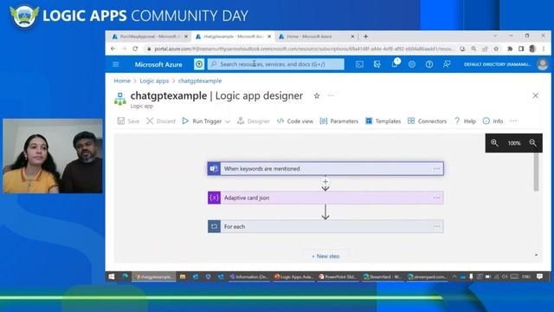Image resolution: width=554 pixels, height=312 pixels.
Task: Open Chrome three-dot menu
Action: [x=544, y=49]
